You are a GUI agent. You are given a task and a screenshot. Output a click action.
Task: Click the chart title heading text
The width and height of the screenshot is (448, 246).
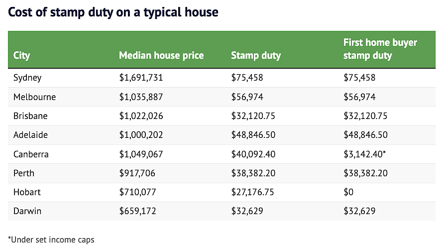pyautogui.click(x=113, y=12)
